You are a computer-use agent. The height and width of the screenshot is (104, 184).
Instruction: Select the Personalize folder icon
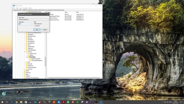(x=28, y=57)
